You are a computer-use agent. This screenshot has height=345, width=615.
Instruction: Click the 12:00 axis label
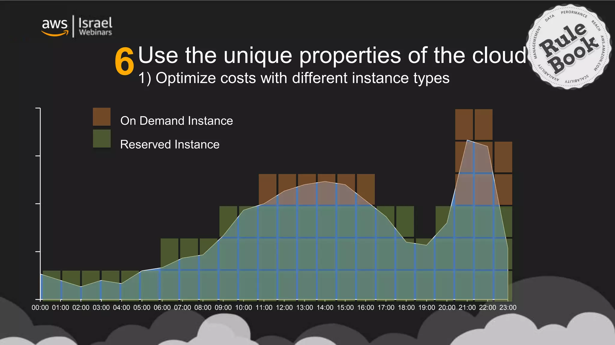(284, 308)
